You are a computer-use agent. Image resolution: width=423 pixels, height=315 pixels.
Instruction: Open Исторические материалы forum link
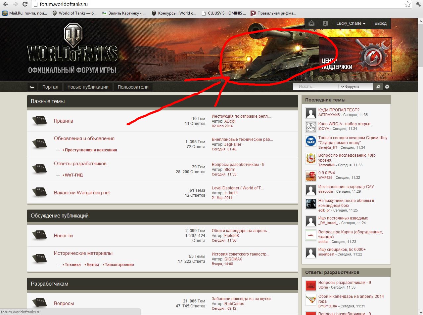point(83,253)
